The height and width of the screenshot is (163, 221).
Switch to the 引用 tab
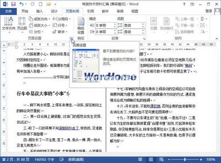coord(90,11)
